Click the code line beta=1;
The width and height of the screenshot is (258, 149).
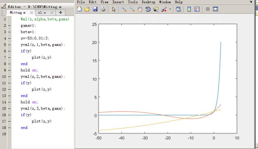pos(28,32)
